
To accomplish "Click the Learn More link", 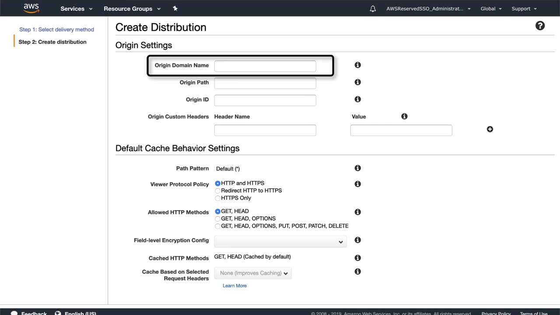I will coord(234,286).
